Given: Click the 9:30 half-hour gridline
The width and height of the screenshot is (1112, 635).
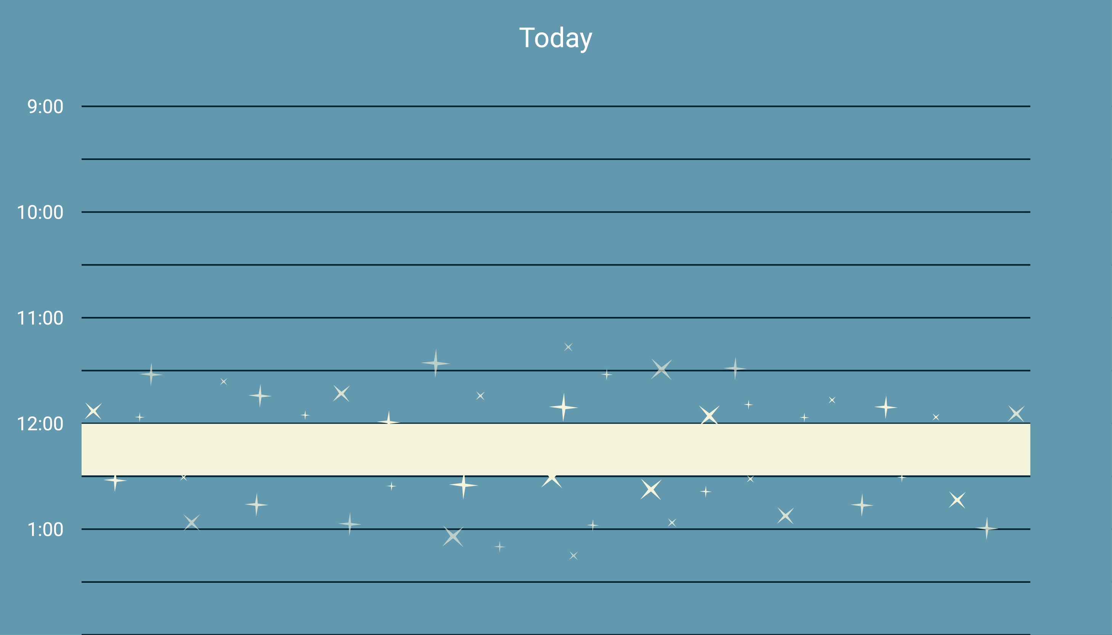Looking at the screenshot, I should 555,159.
